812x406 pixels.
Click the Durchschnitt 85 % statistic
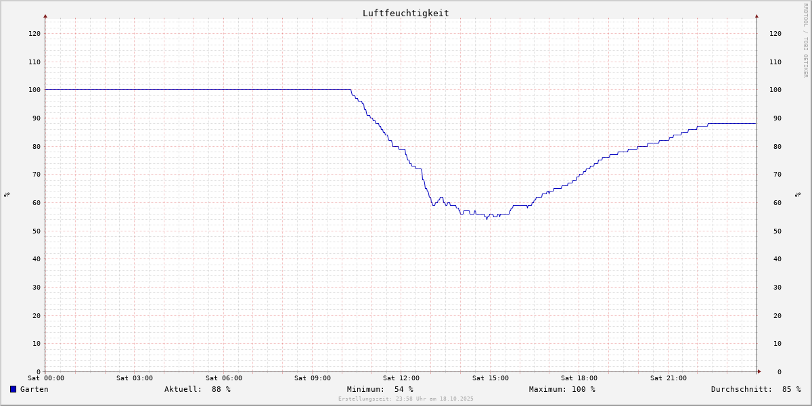[755, 389]
